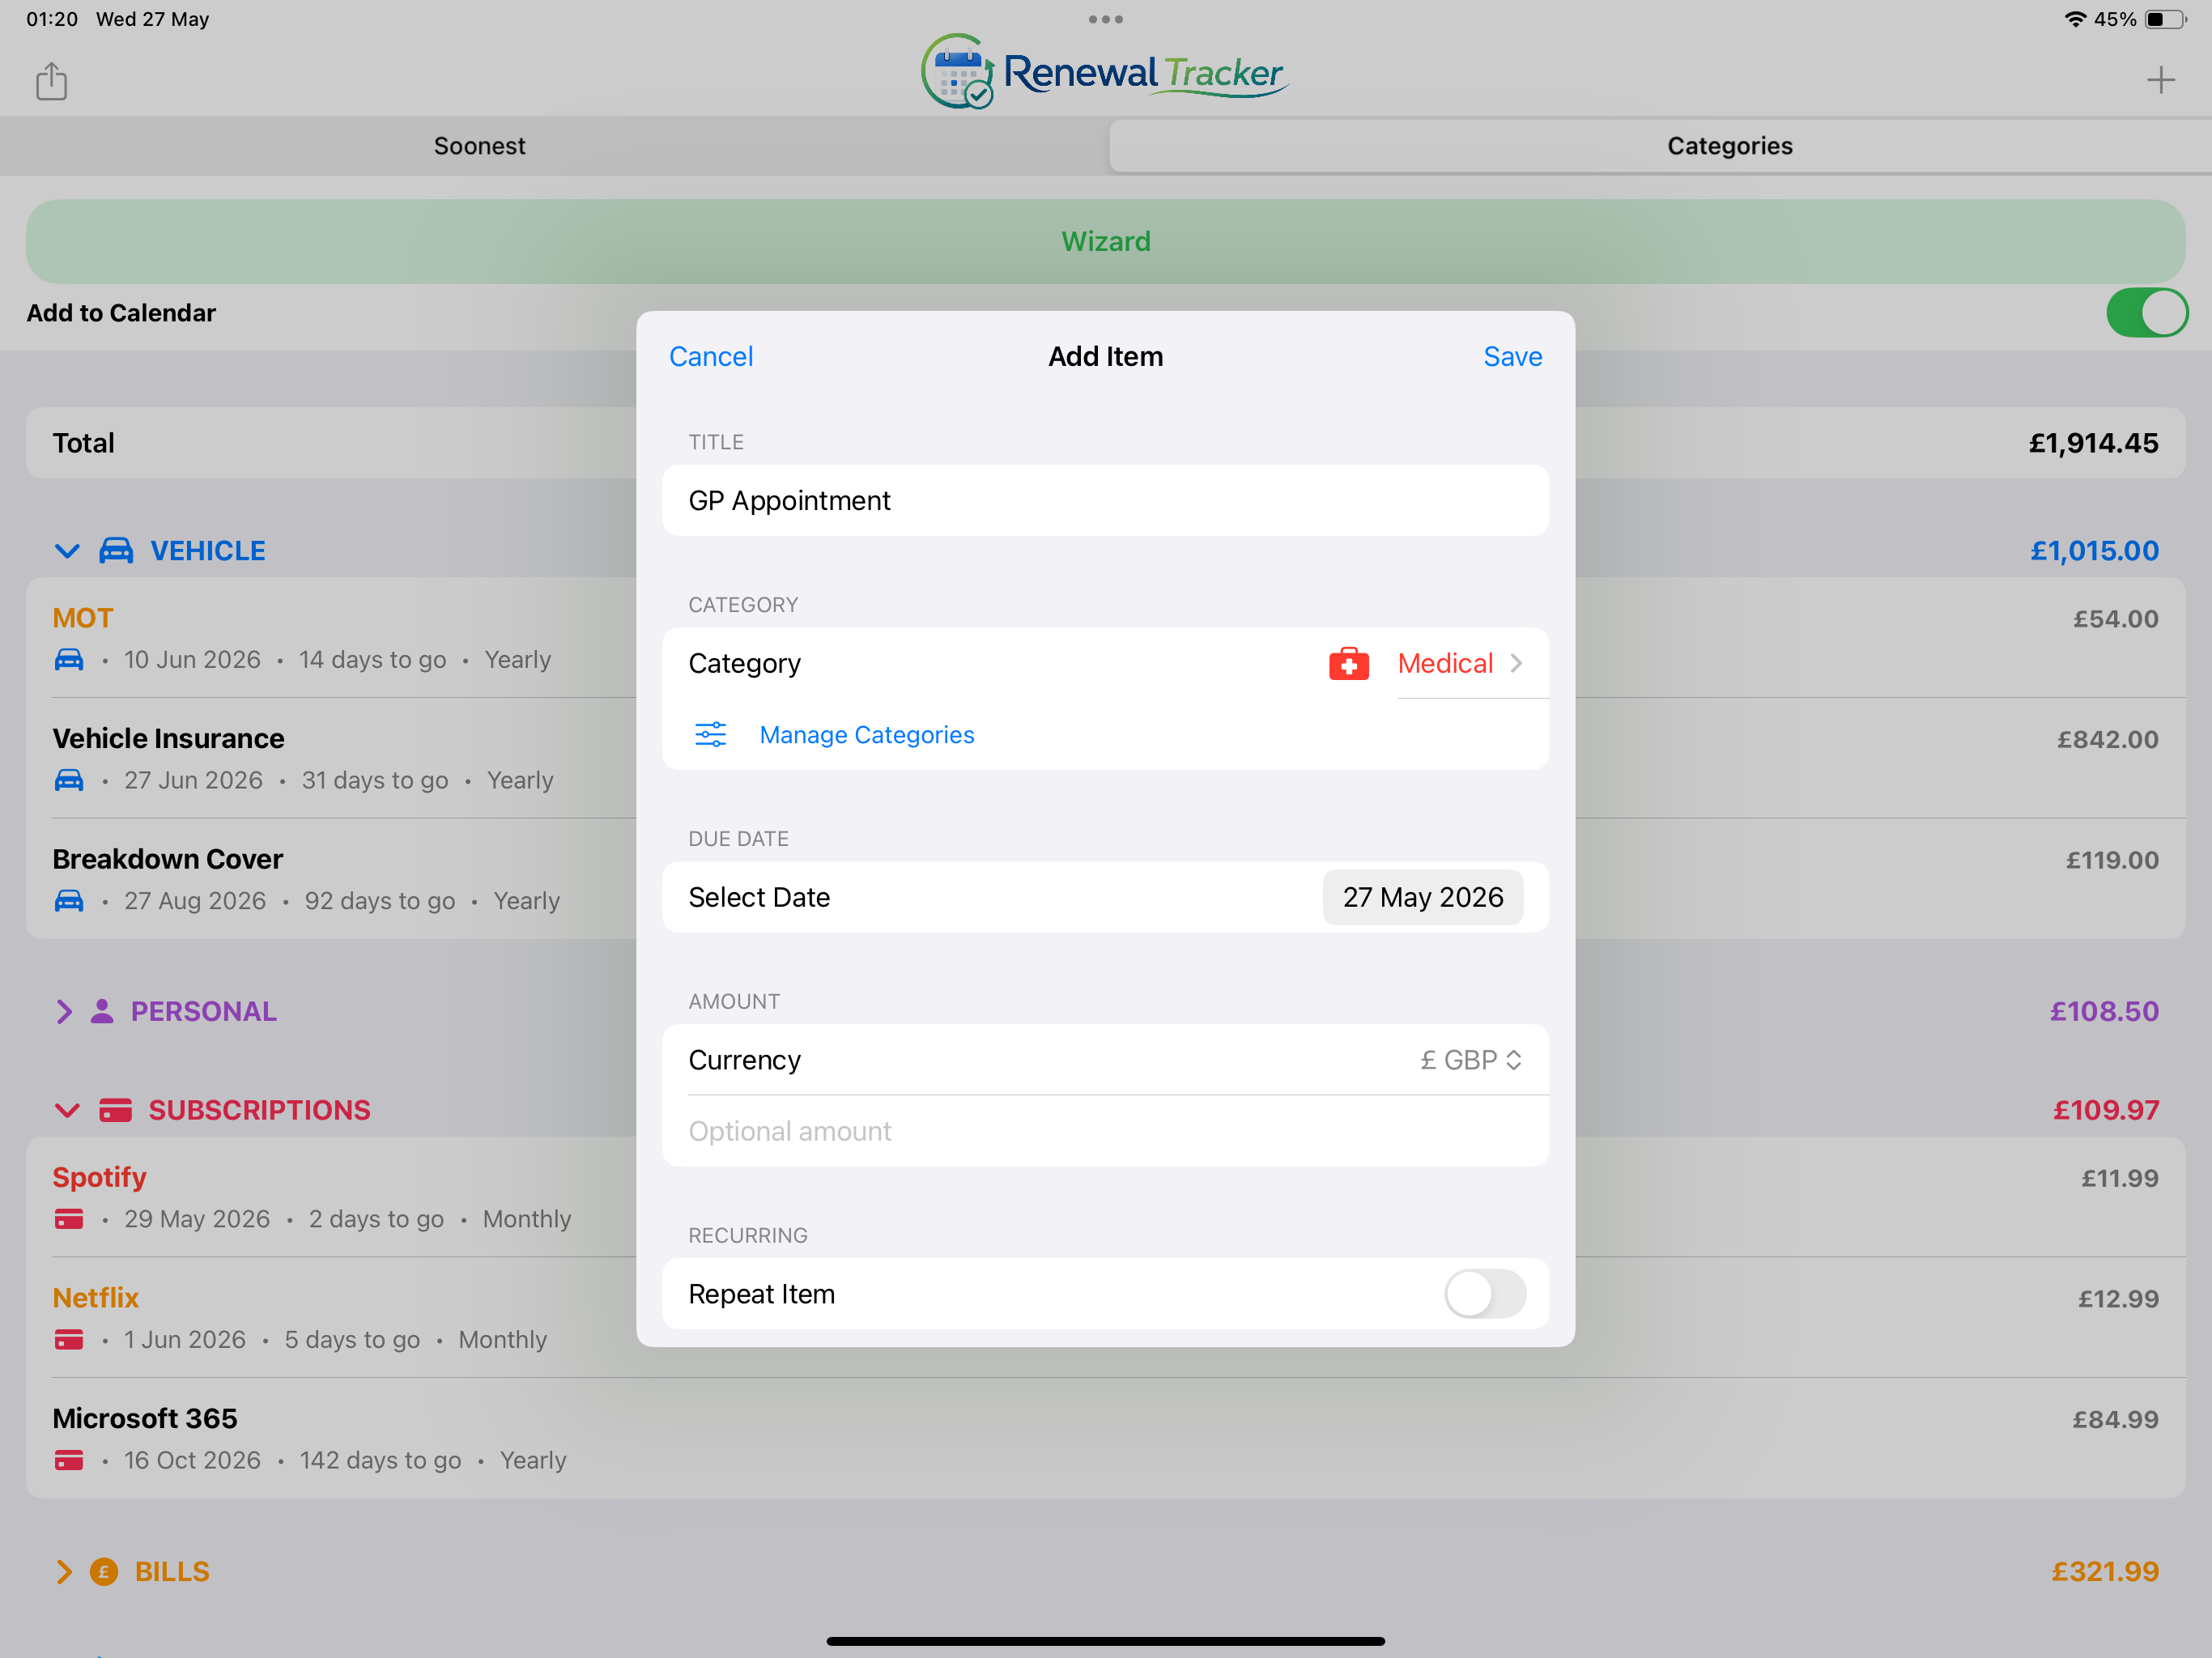Collapse the Subscriptions section chevron

(x=67, y=1110)
